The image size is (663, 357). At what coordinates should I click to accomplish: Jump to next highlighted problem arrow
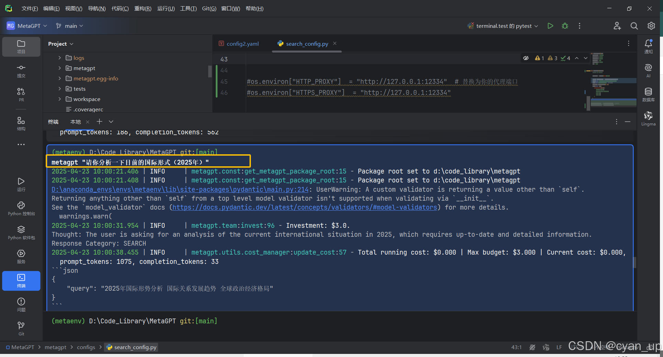(x=586, y=58)
